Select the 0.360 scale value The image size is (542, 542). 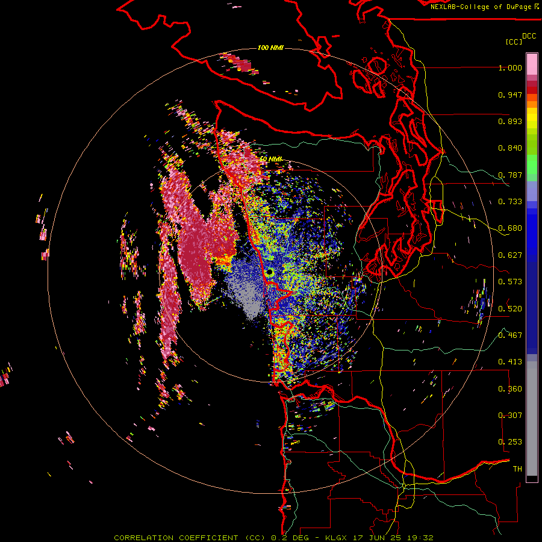click(x=510, y=388)
